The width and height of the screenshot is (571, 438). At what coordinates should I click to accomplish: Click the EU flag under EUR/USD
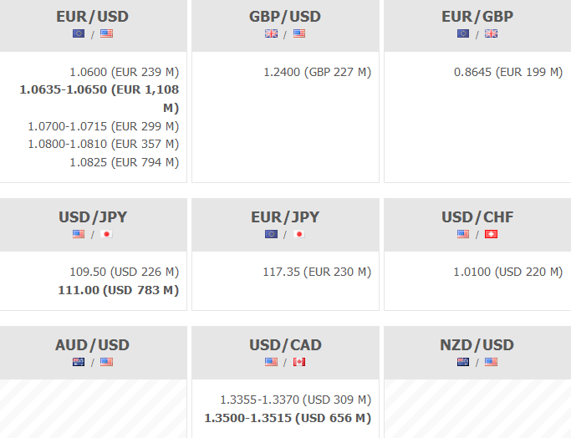79,34
